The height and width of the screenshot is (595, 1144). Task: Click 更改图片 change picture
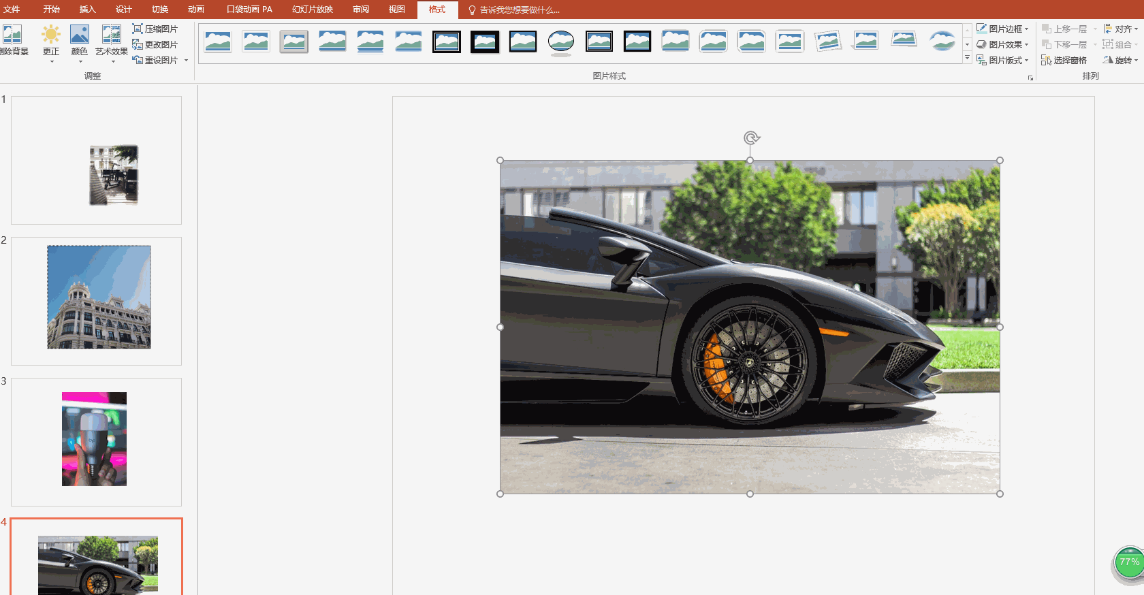pyautogui.click(x=155, y=44)
